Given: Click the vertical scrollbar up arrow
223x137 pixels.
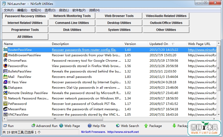Looking at the screenshot, I should tap(219, 43).
